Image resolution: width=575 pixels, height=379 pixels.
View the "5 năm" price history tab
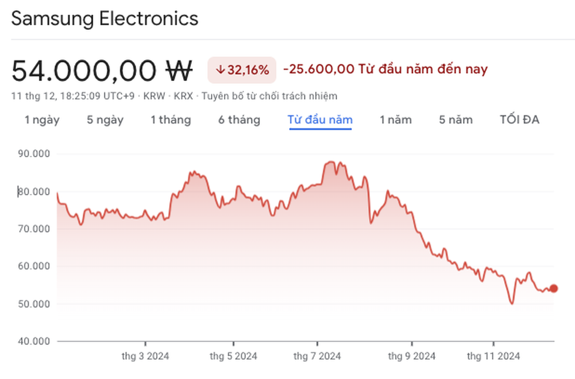455,120
